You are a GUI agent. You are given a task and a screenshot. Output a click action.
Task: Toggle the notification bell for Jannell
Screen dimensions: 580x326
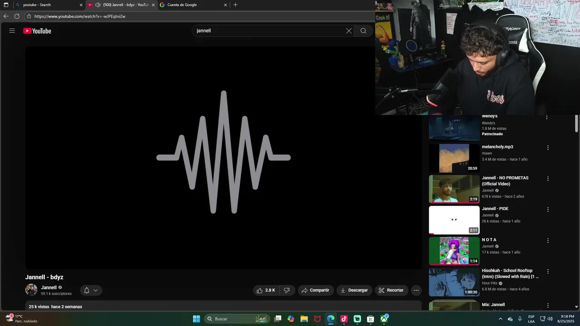click(87, 290)
